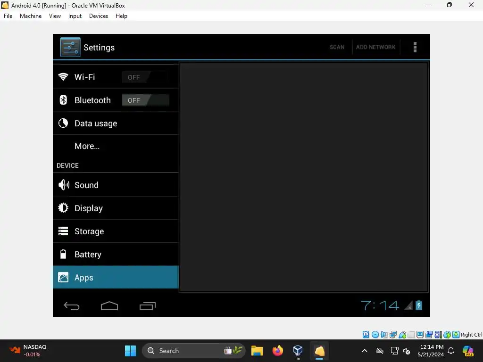The width and height of the screenshot is (483, 362).
Task: Open the Bluetooth settings row
Action: [116, 100]
